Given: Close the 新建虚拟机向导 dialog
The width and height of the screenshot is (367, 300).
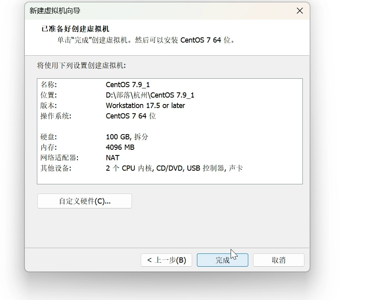Looking at the screenshot, I should tap(300, 11).
